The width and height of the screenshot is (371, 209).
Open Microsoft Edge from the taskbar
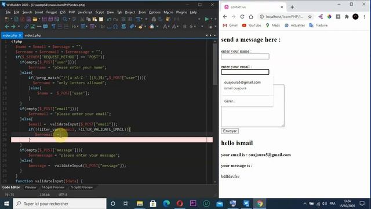point(166,204)
